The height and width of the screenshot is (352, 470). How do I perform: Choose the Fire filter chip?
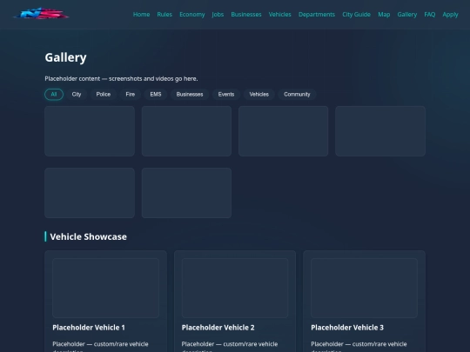[x=130, y=94]
